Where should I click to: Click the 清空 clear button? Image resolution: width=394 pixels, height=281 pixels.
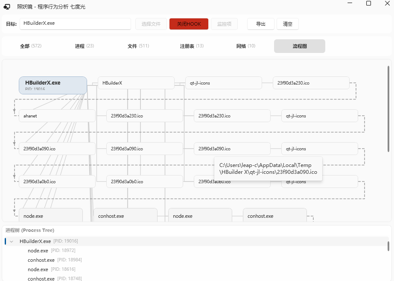[287, 24]
